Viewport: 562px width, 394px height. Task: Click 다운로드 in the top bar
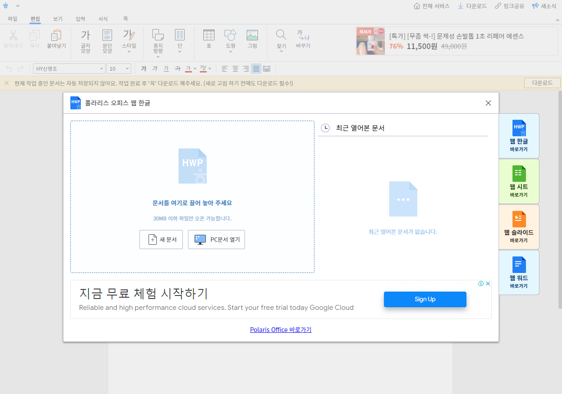point(472,6)
